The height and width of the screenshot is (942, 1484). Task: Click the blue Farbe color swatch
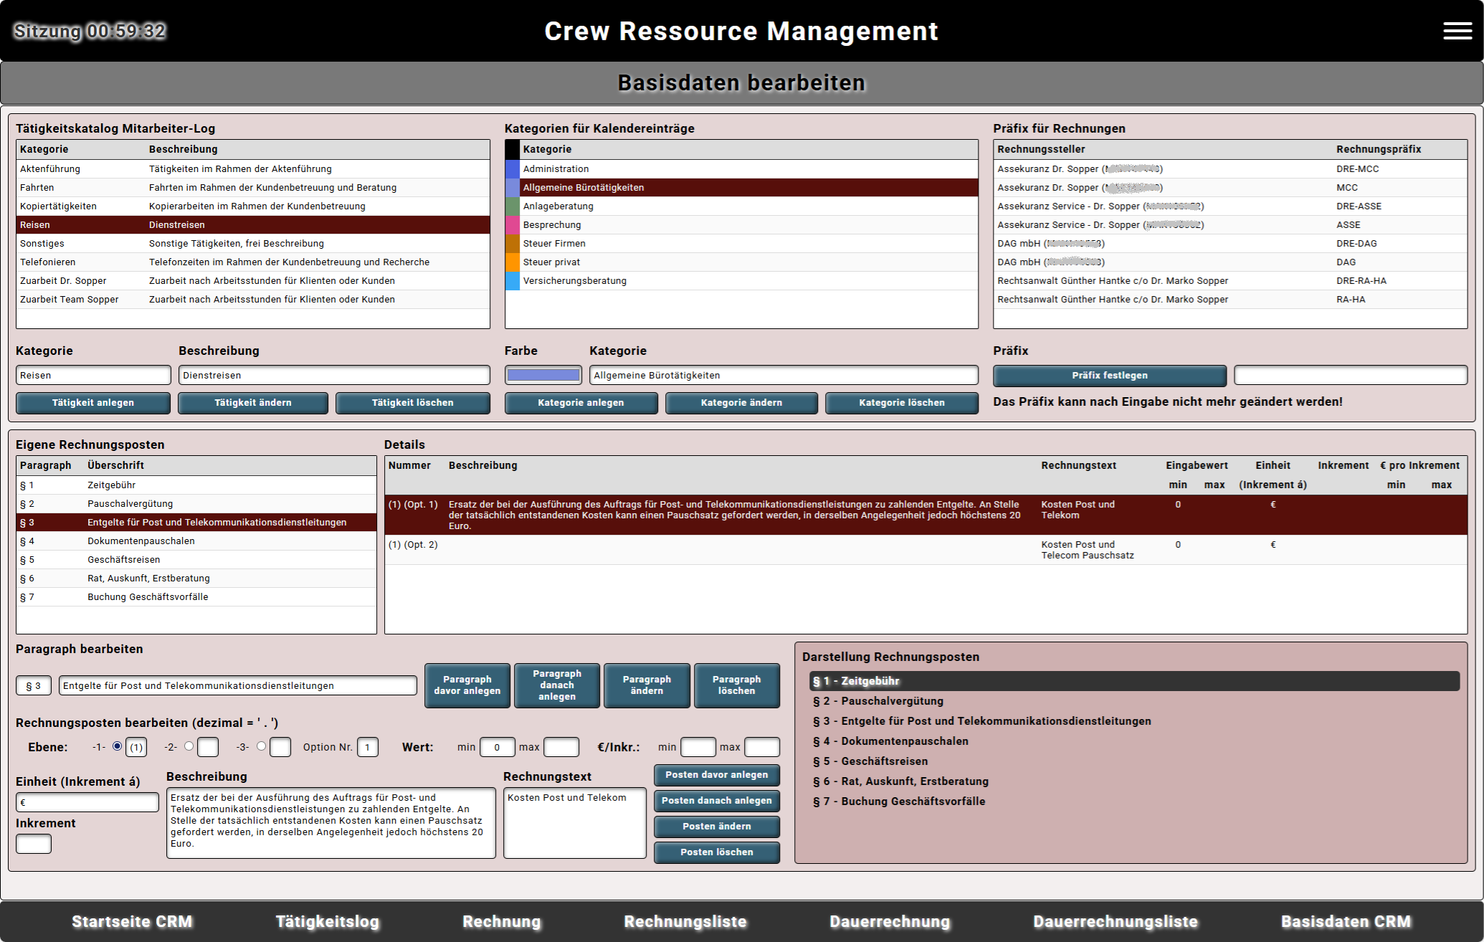(x=543, y=374)
